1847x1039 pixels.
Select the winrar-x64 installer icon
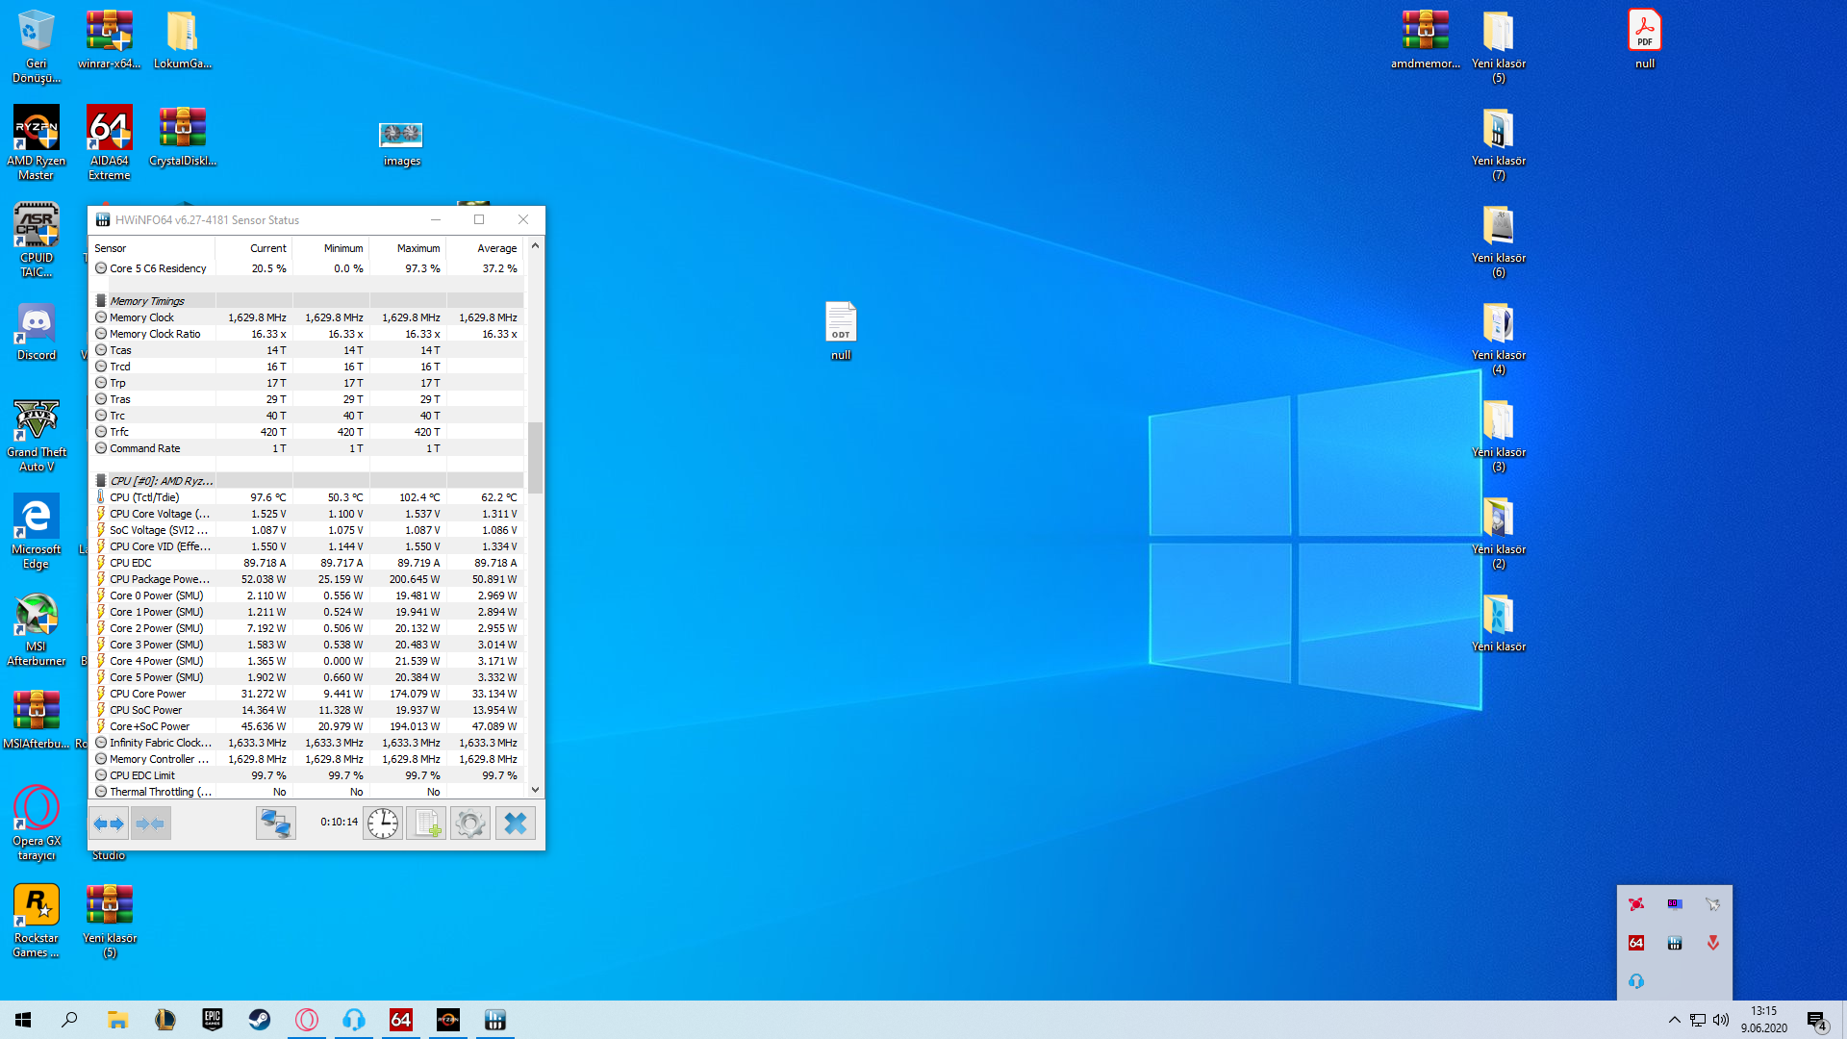click(x=110, y=38)
